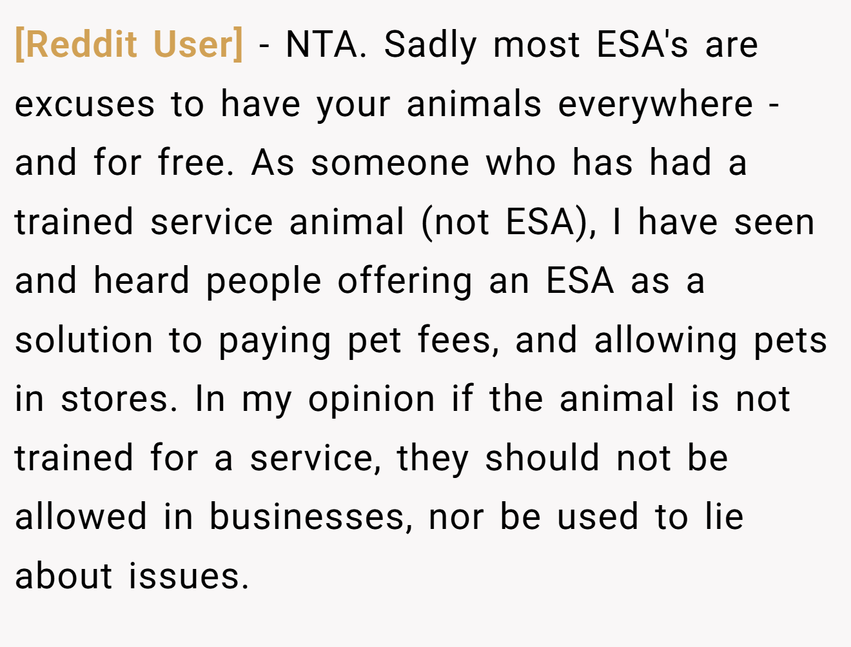Click the word "NTA" in the comment
This screenshot has height=647, width=851.
coord(321,45)
